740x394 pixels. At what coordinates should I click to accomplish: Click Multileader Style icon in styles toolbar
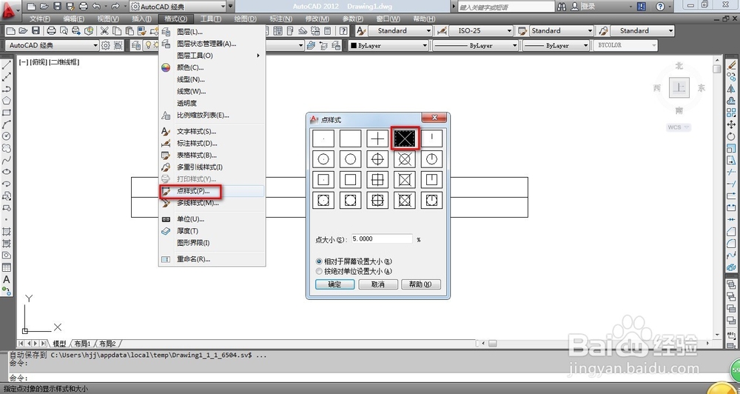(603, 31)
